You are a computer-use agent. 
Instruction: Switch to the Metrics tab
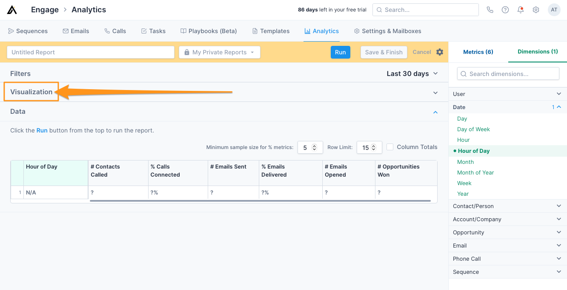(478, 51)
